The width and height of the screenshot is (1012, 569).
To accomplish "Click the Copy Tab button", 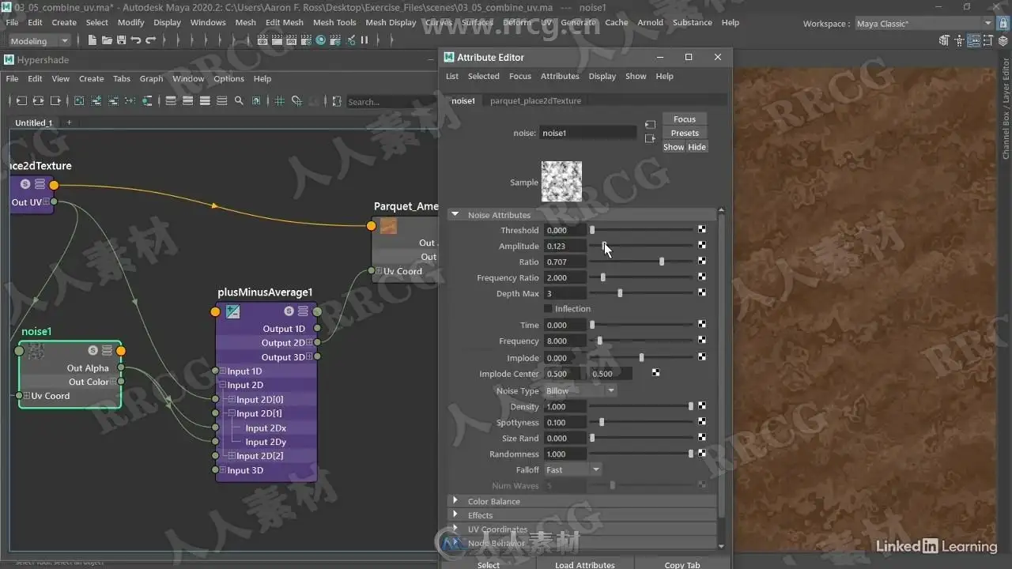I will (x=682, y=564).
